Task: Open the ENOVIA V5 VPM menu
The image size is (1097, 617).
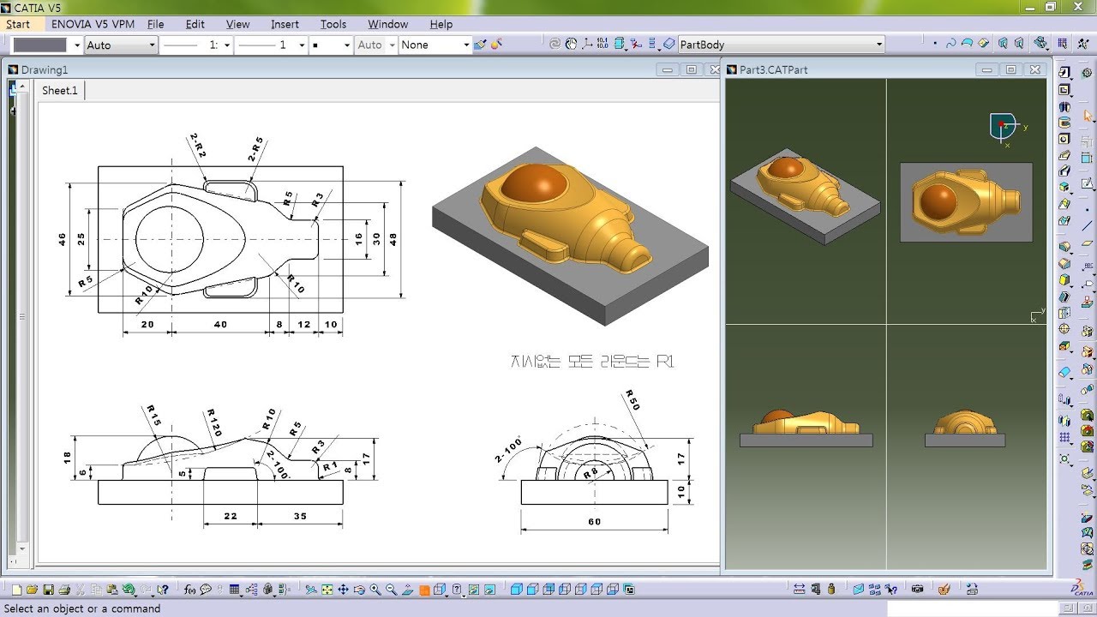Action: pos(91,24)
